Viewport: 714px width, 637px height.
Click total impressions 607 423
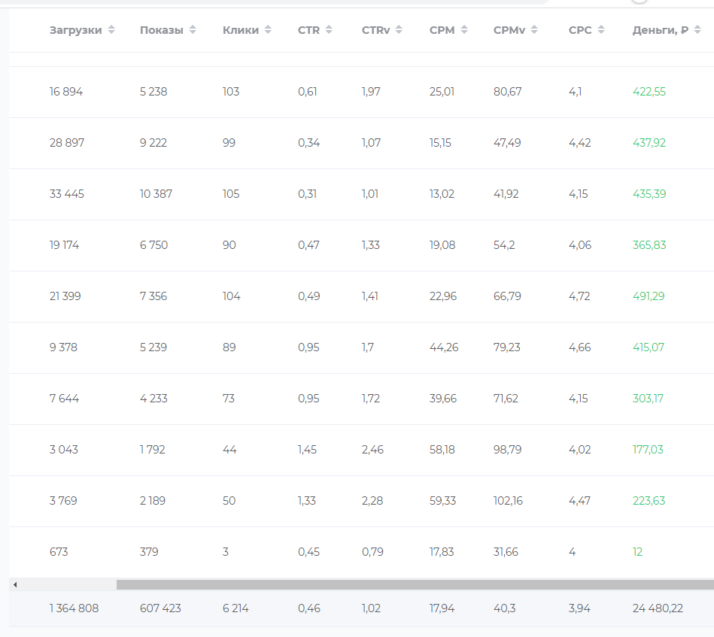(160, 608)
